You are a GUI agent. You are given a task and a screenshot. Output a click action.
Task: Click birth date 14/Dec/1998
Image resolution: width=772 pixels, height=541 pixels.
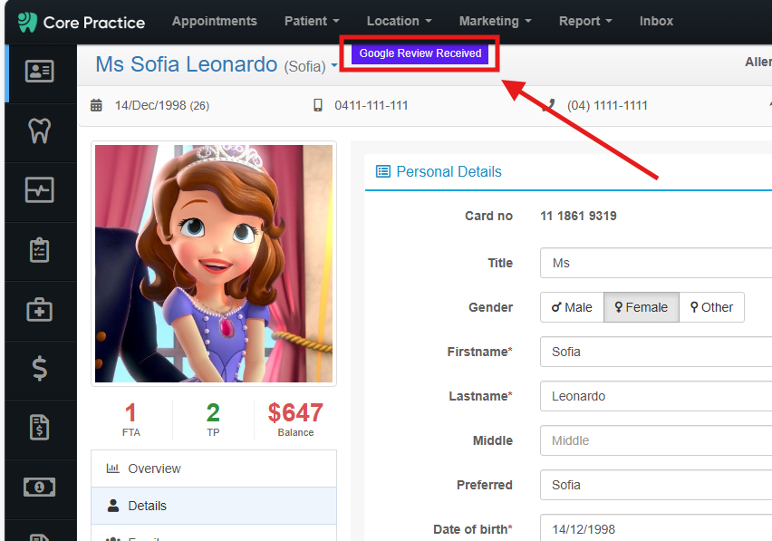pyautogui.click(x=150, y=105)
